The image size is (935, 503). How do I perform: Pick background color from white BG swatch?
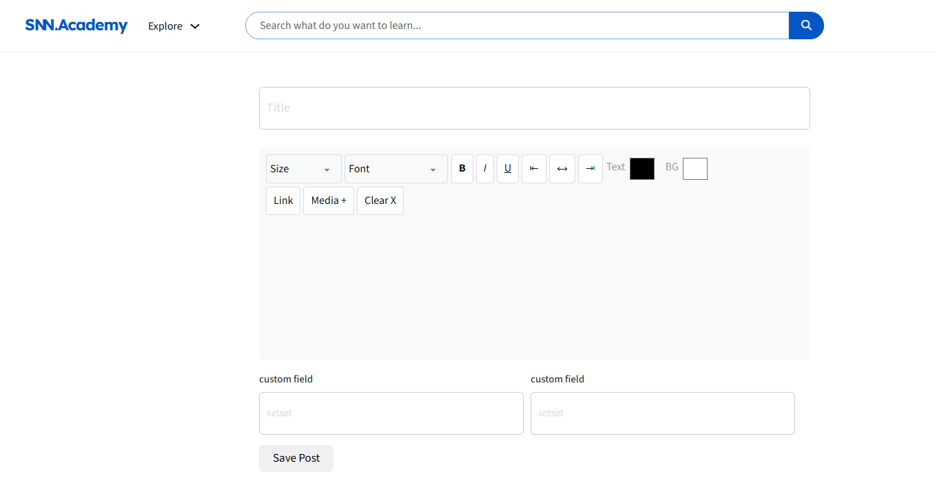coord(695,169)
